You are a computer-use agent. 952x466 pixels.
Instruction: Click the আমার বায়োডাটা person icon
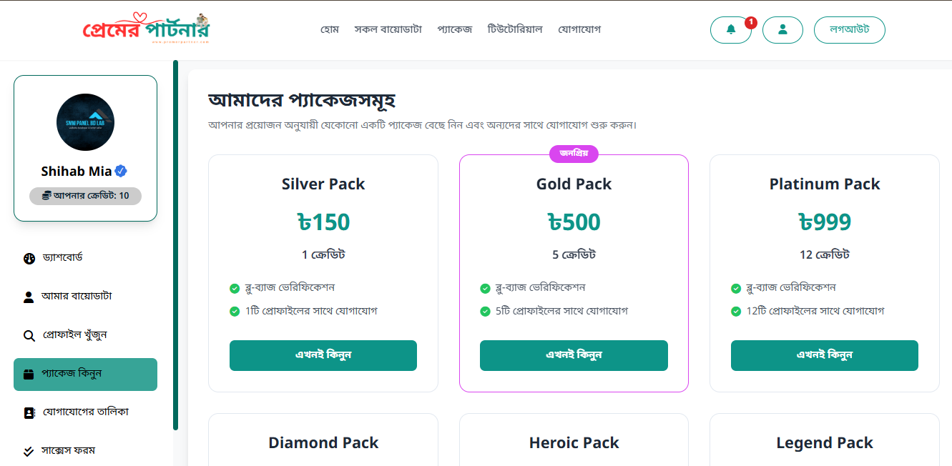pyautogui.click(x=29, y=297)
